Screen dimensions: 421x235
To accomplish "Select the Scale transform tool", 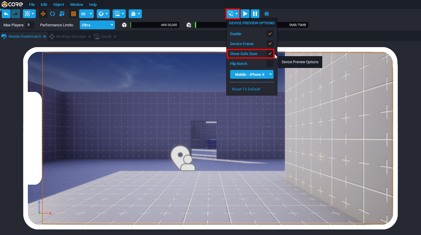I will pyautogui.click(x=62, y=14).
